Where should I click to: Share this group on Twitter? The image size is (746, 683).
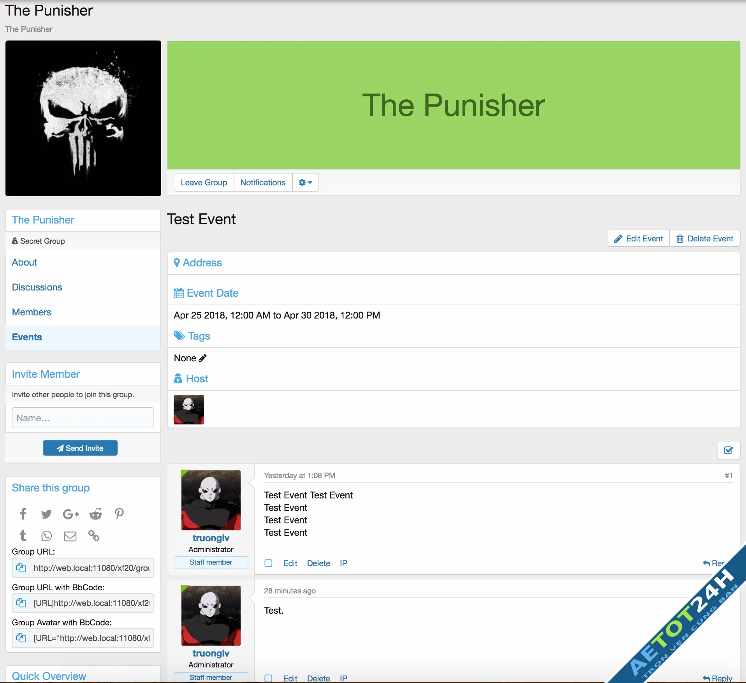[46, 514]
